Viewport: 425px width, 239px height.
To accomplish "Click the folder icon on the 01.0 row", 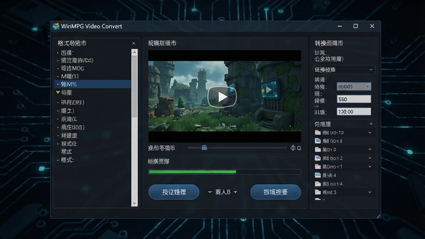I will tap(318, 149).
